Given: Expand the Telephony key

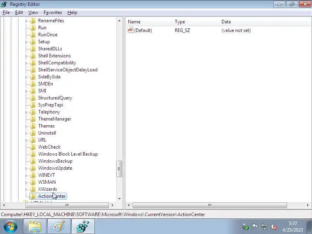Looking at the screenshot, I should [x=26, y=112].
